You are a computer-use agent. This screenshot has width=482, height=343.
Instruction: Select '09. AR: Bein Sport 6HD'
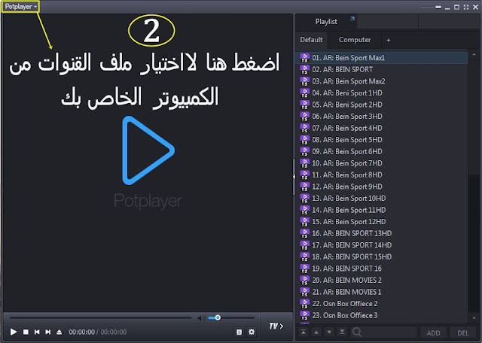tap(383, 151)
